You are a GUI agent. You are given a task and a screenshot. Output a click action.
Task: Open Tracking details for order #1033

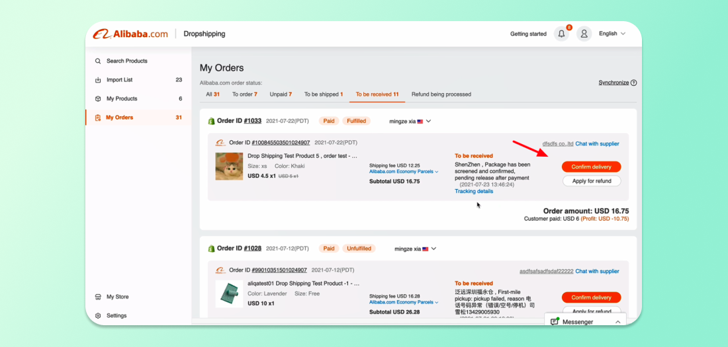pos(474,191)
